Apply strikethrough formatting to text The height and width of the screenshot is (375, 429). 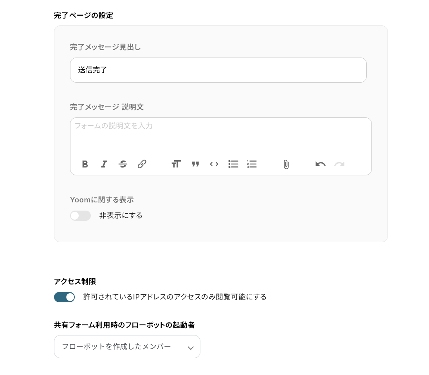point(123,164)
